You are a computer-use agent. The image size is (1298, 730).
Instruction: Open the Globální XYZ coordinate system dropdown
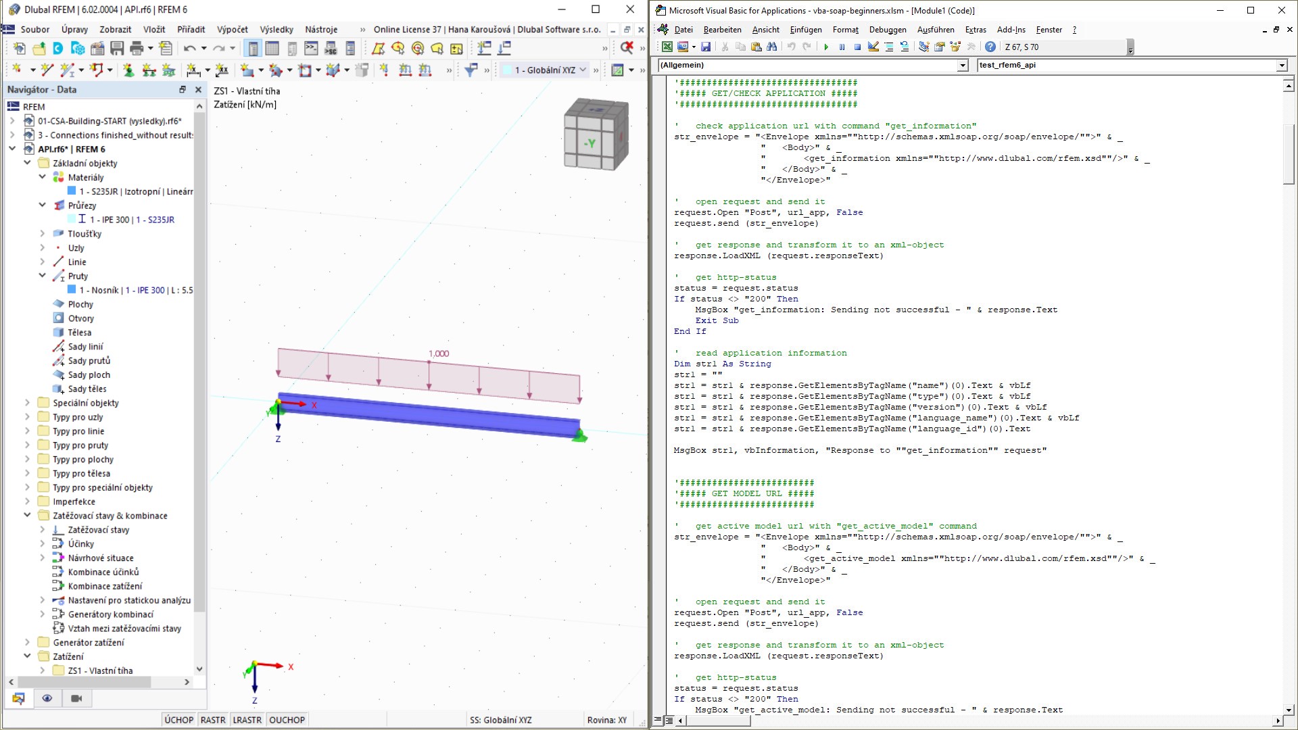[x=583, y=70]
